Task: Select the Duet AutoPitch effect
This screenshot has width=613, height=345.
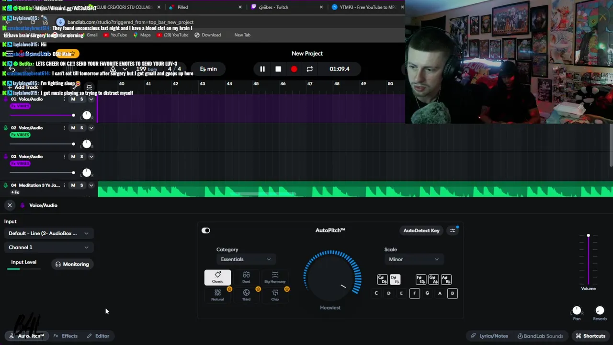Action: coord(246,277)
